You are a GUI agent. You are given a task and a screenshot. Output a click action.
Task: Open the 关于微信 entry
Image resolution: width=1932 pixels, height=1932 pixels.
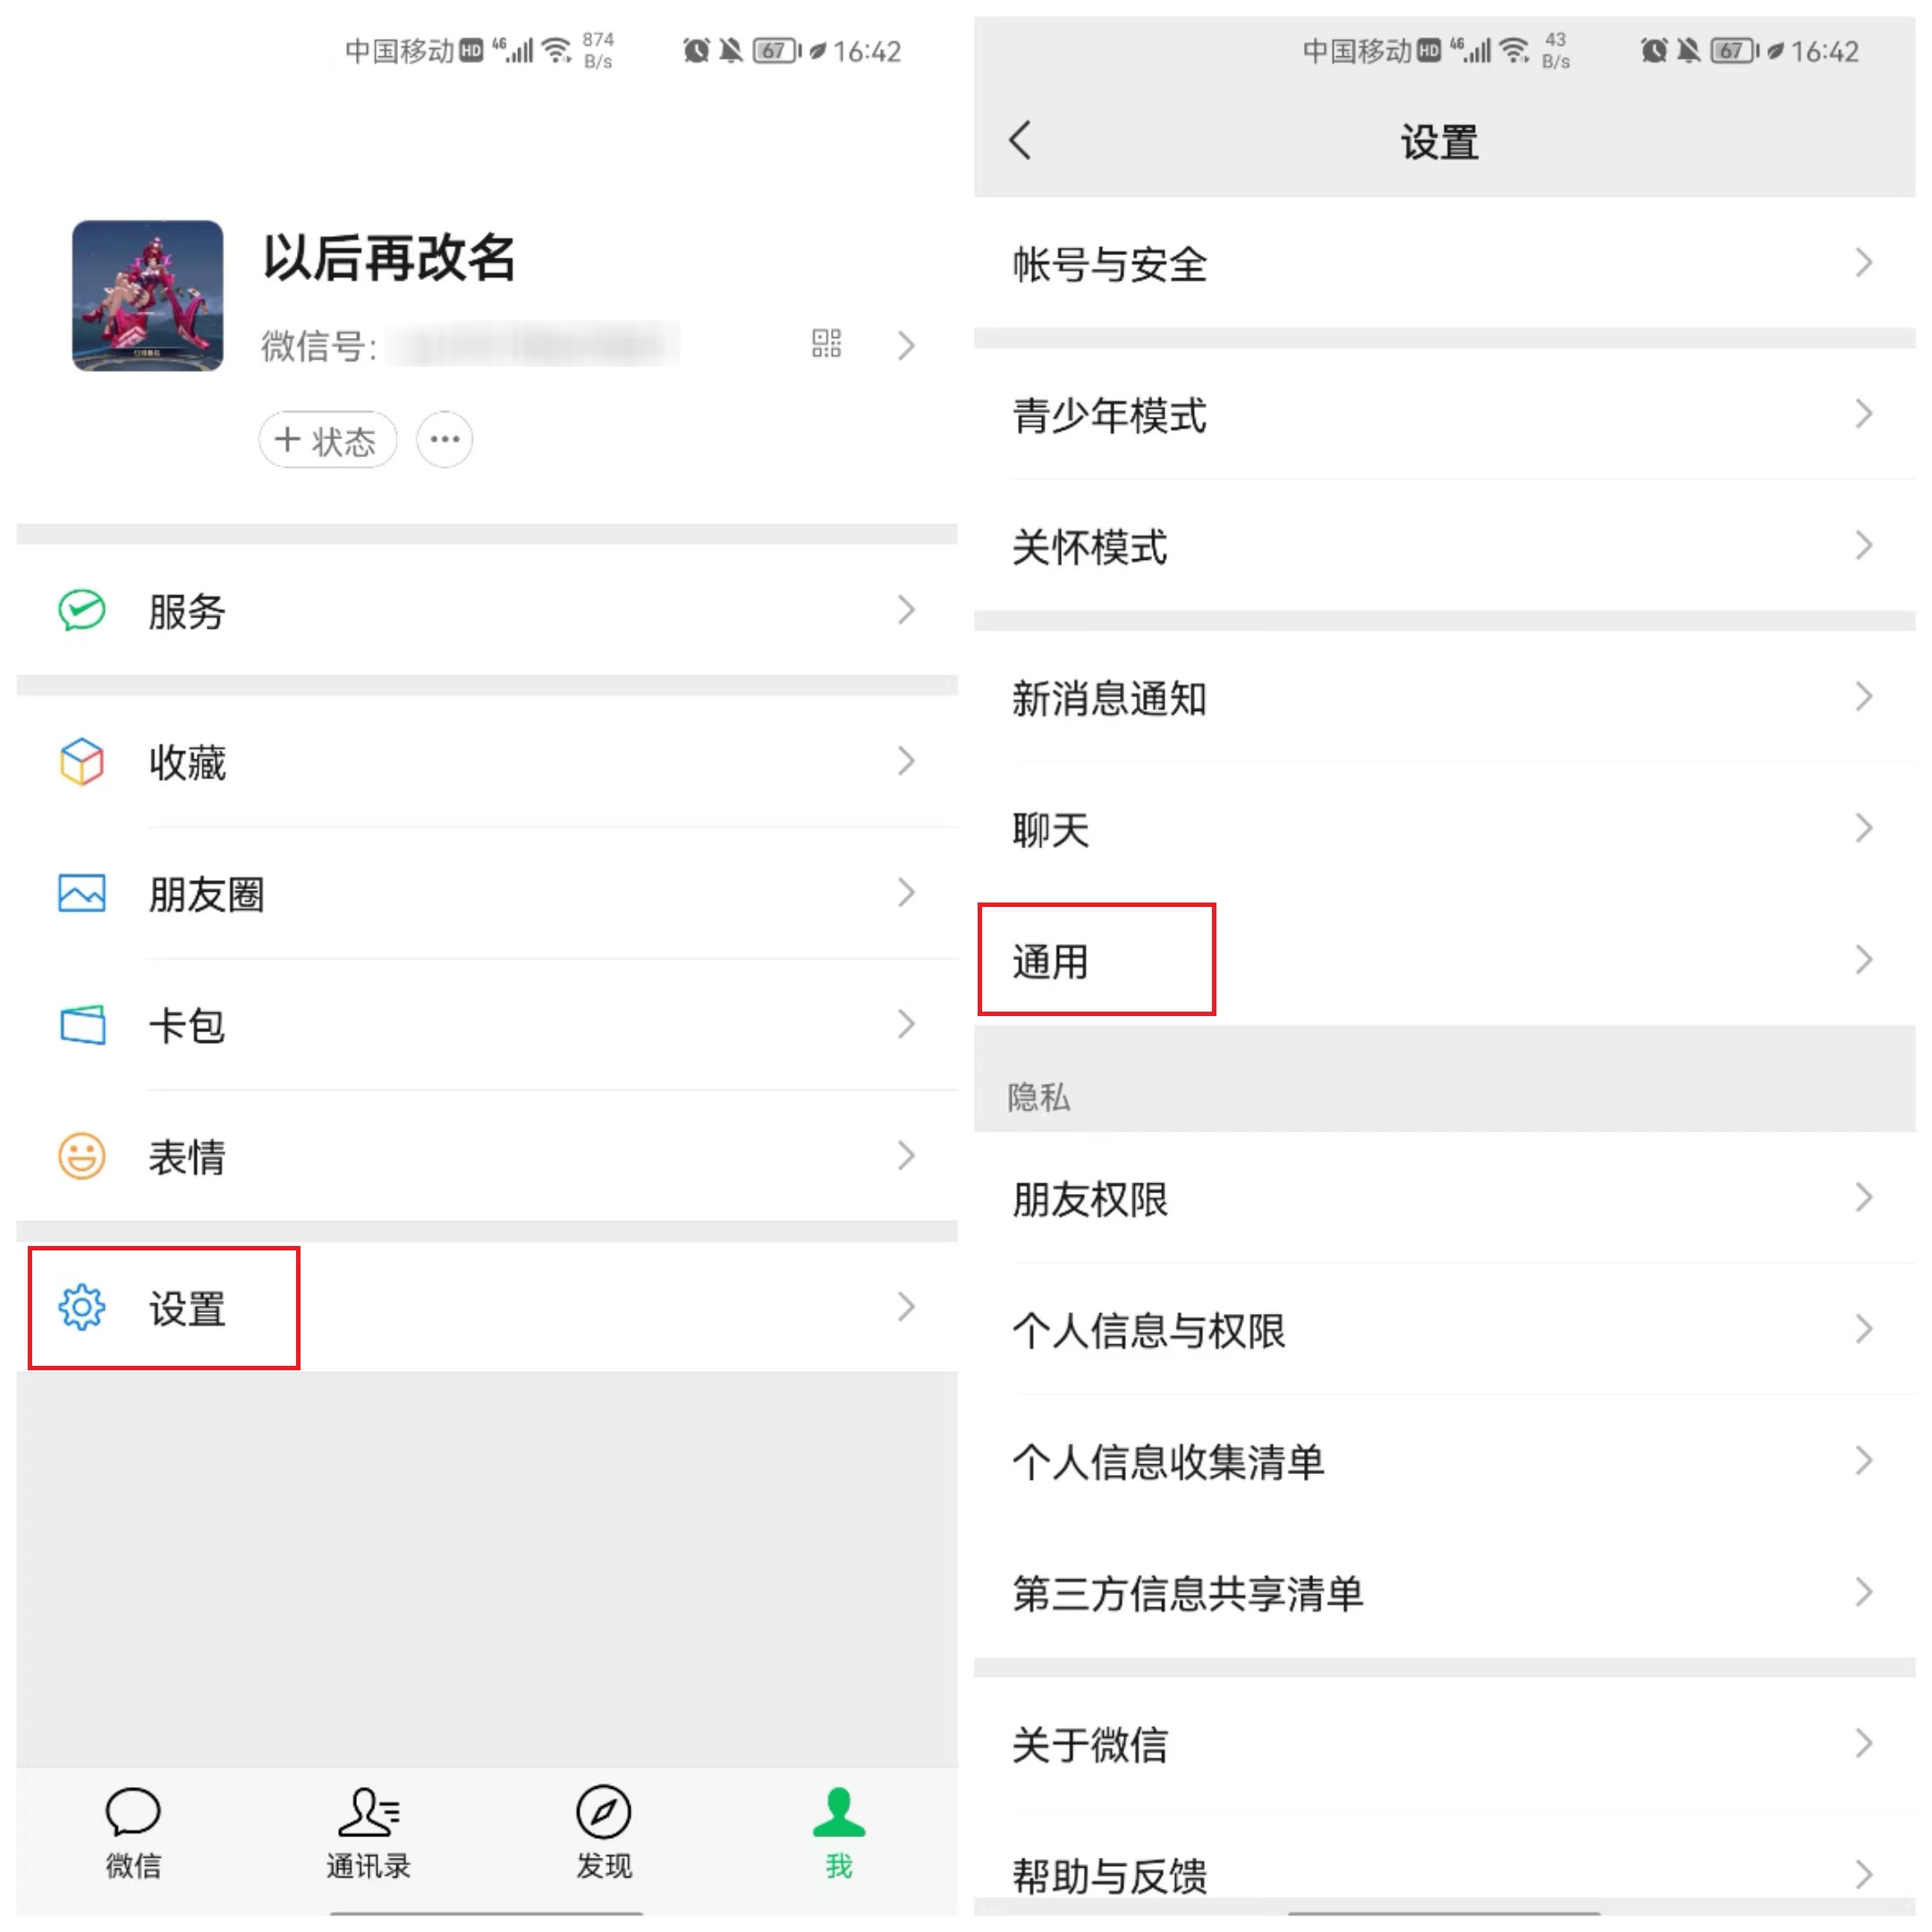(x=1445, y=1744)
